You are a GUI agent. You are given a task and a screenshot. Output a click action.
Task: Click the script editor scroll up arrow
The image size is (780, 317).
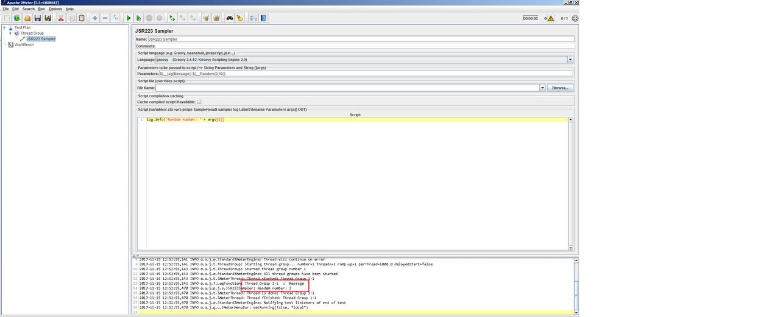click(571, 120)
